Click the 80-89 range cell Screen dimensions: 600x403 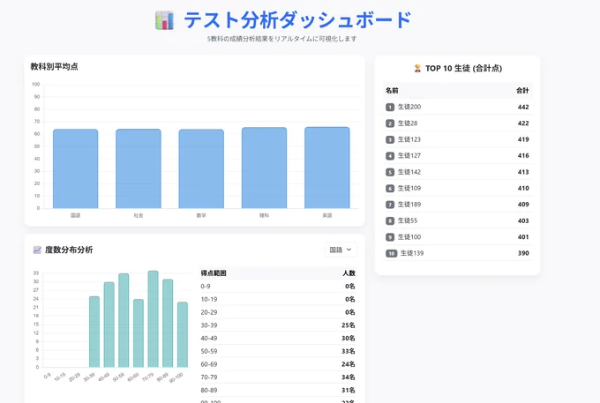pos(209,391)
